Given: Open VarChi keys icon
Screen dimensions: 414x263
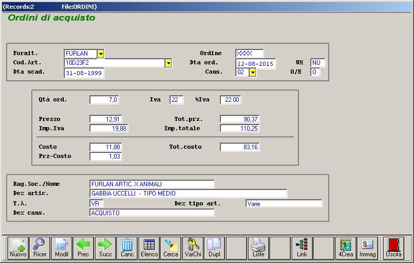Looking at the screenshot, I should pos(193,248).
